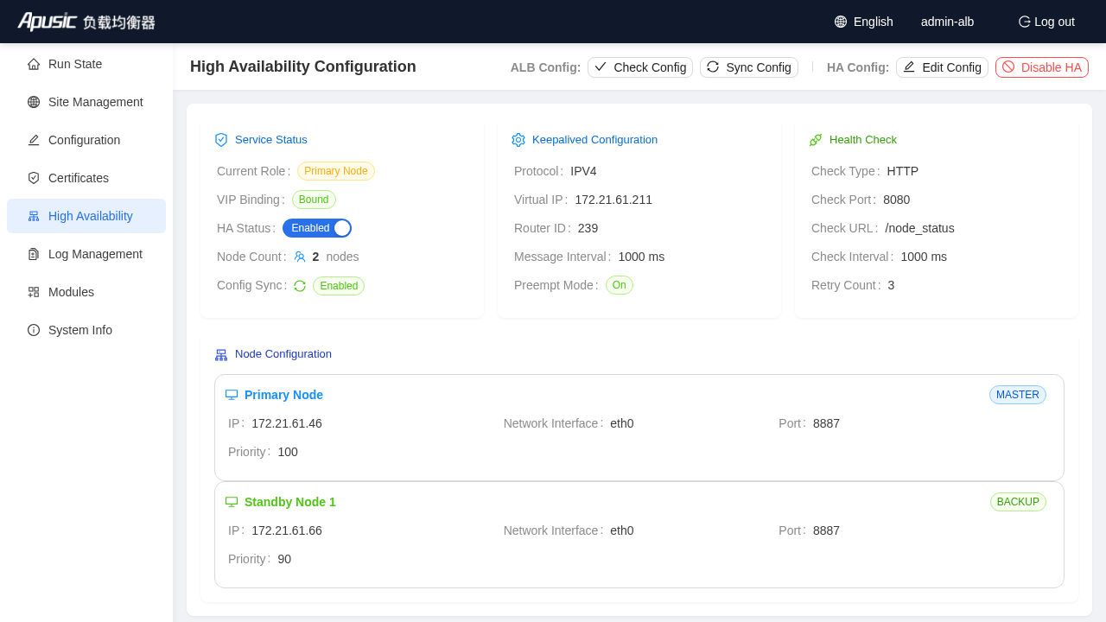Click the Check Config button
1106x622 pixels.
click(640, 67)
